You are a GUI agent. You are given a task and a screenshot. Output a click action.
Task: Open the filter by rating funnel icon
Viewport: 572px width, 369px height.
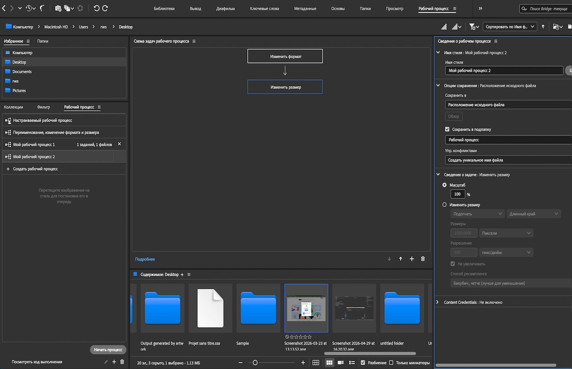(474, 27)
